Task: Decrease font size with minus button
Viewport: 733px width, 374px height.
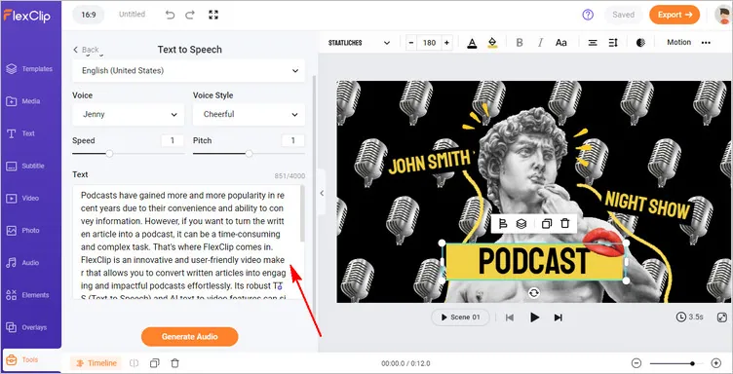Action: [411, 43]
